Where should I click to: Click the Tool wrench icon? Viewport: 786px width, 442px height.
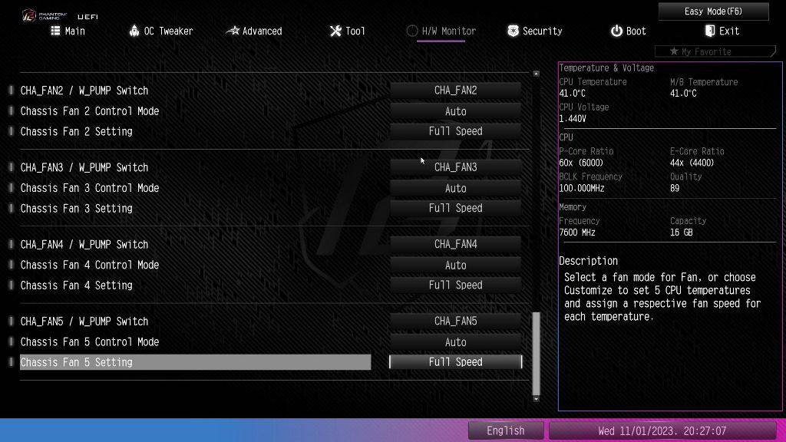click(x=335, y=31)
